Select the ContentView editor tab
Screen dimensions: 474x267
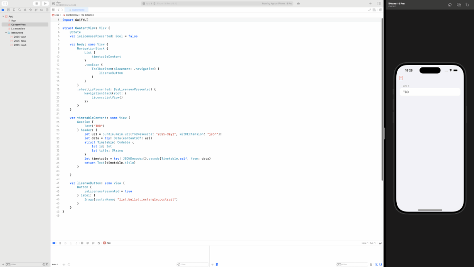(77, 10)
